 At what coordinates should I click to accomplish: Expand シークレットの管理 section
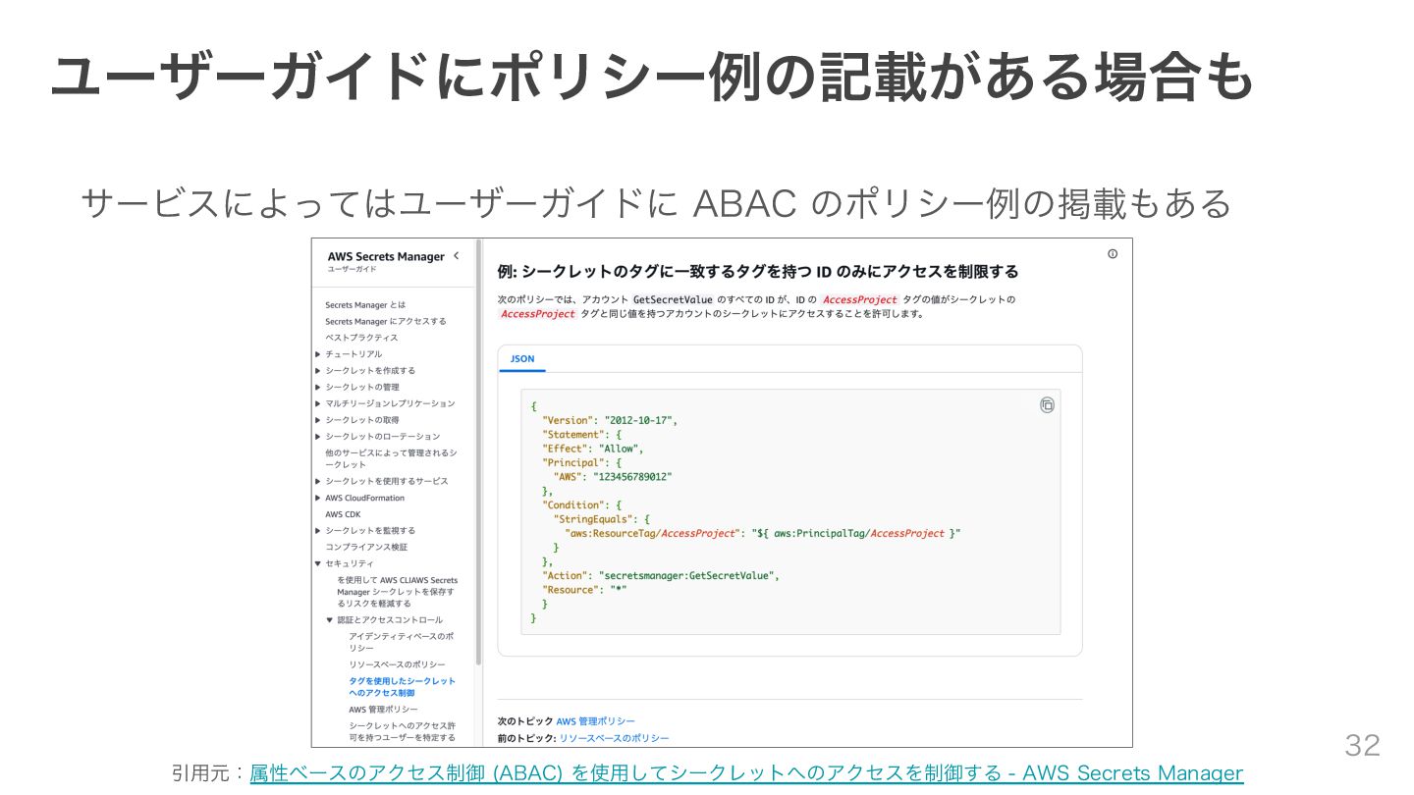click(318, 387)
